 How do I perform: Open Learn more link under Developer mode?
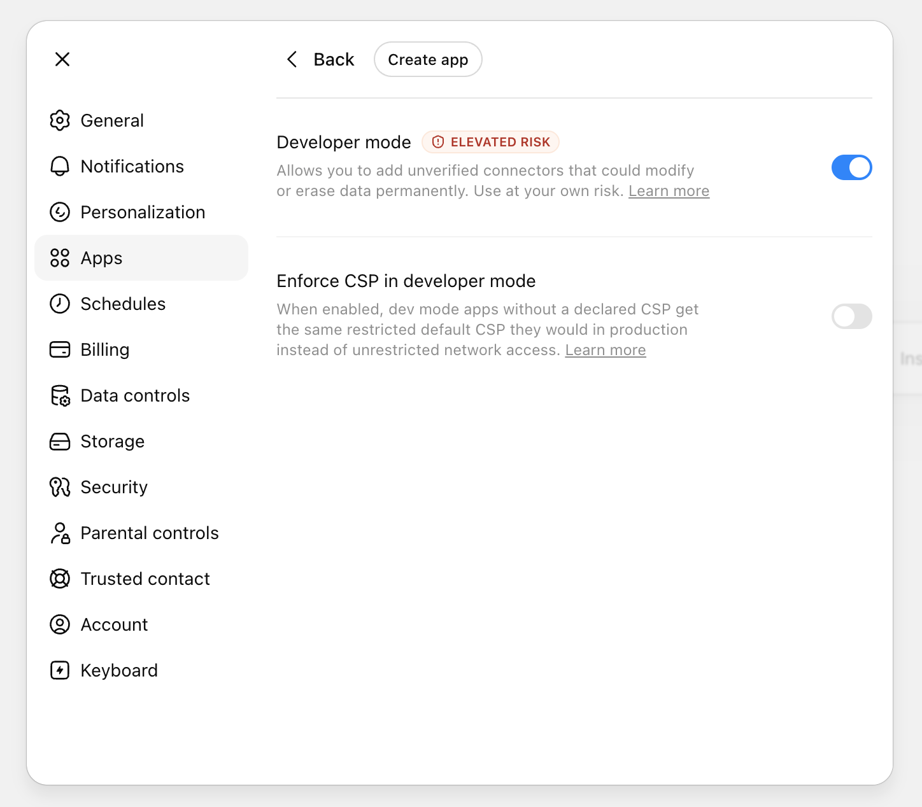coord(669,191)
